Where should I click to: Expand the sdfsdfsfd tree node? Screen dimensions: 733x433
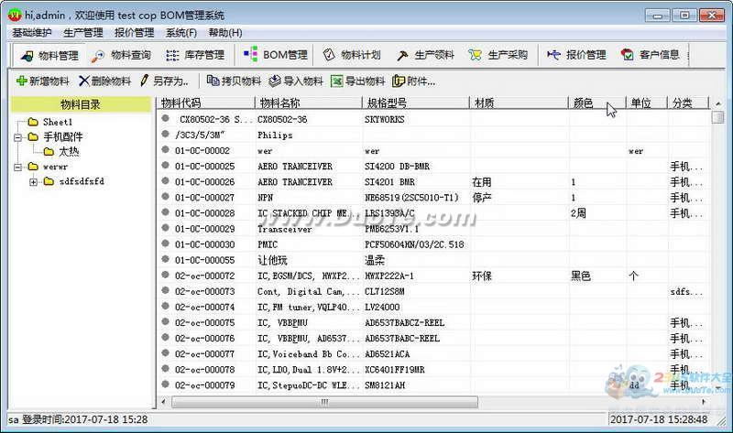[x=34, y=181]
